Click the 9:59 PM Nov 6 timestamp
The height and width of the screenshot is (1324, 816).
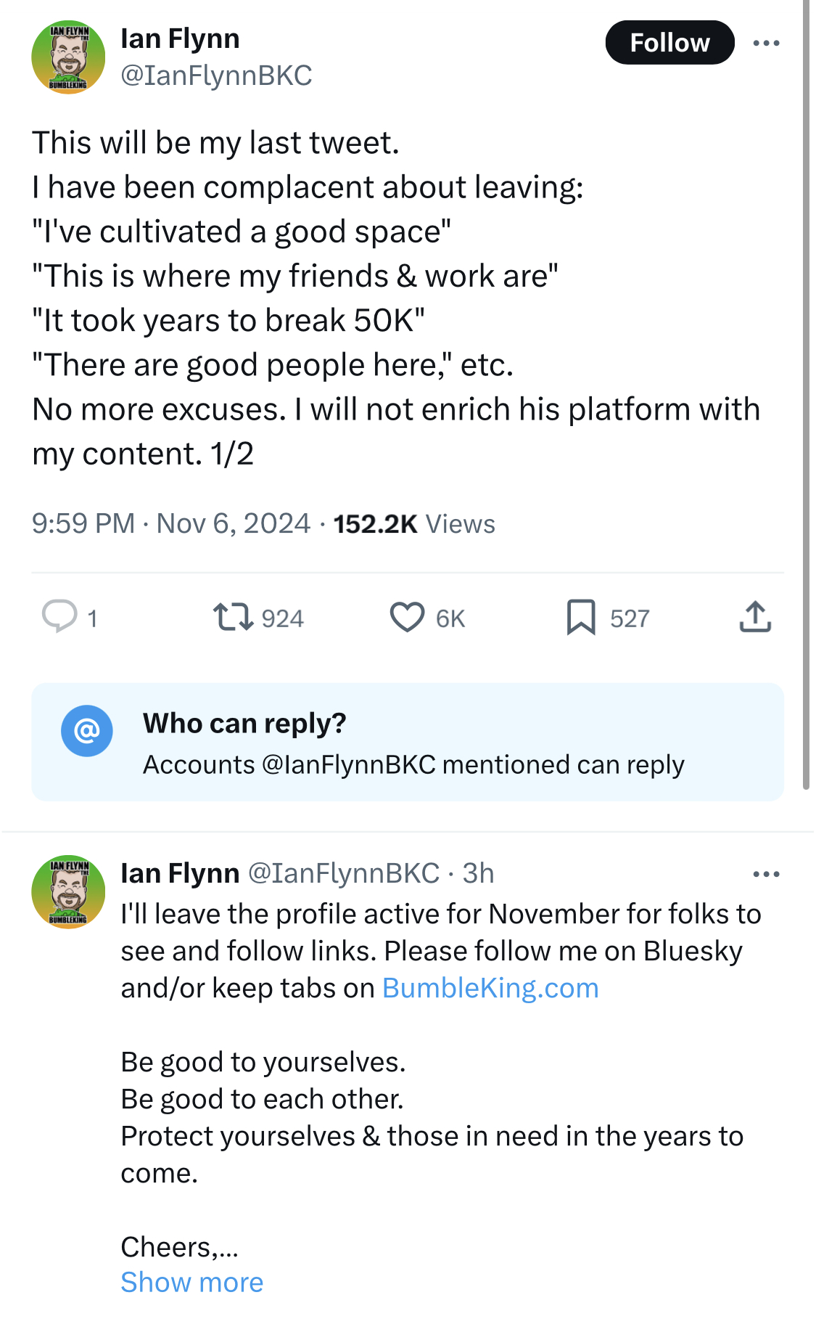click(x=170, y=523)
